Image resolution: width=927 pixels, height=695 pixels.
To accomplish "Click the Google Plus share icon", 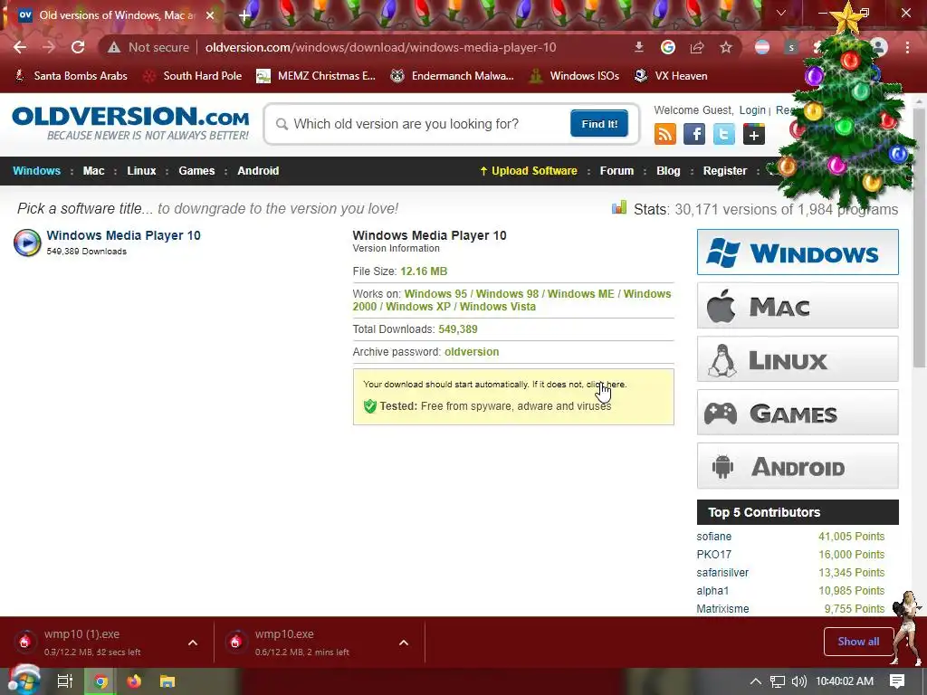I will click(x=754, y=134).
